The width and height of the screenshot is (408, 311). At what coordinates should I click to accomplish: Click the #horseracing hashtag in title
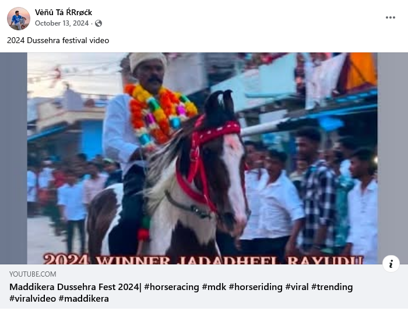coord(171,287)
